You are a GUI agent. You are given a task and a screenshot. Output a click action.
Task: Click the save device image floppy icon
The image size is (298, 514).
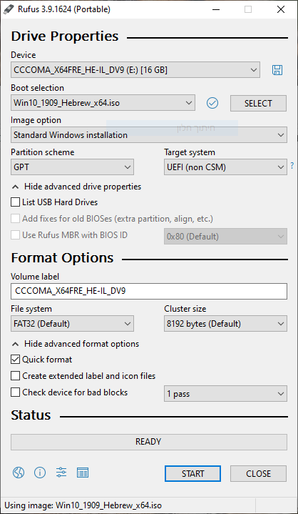click(277, 70)
